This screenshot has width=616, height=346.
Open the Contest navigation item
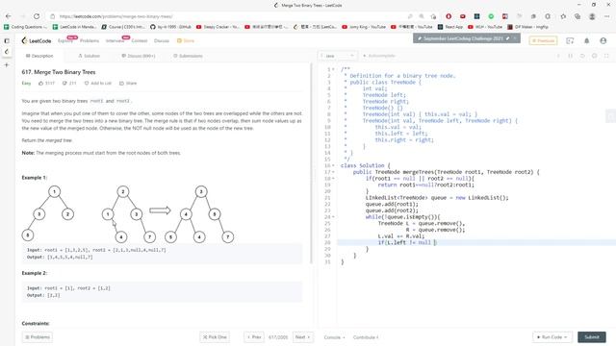139,40
